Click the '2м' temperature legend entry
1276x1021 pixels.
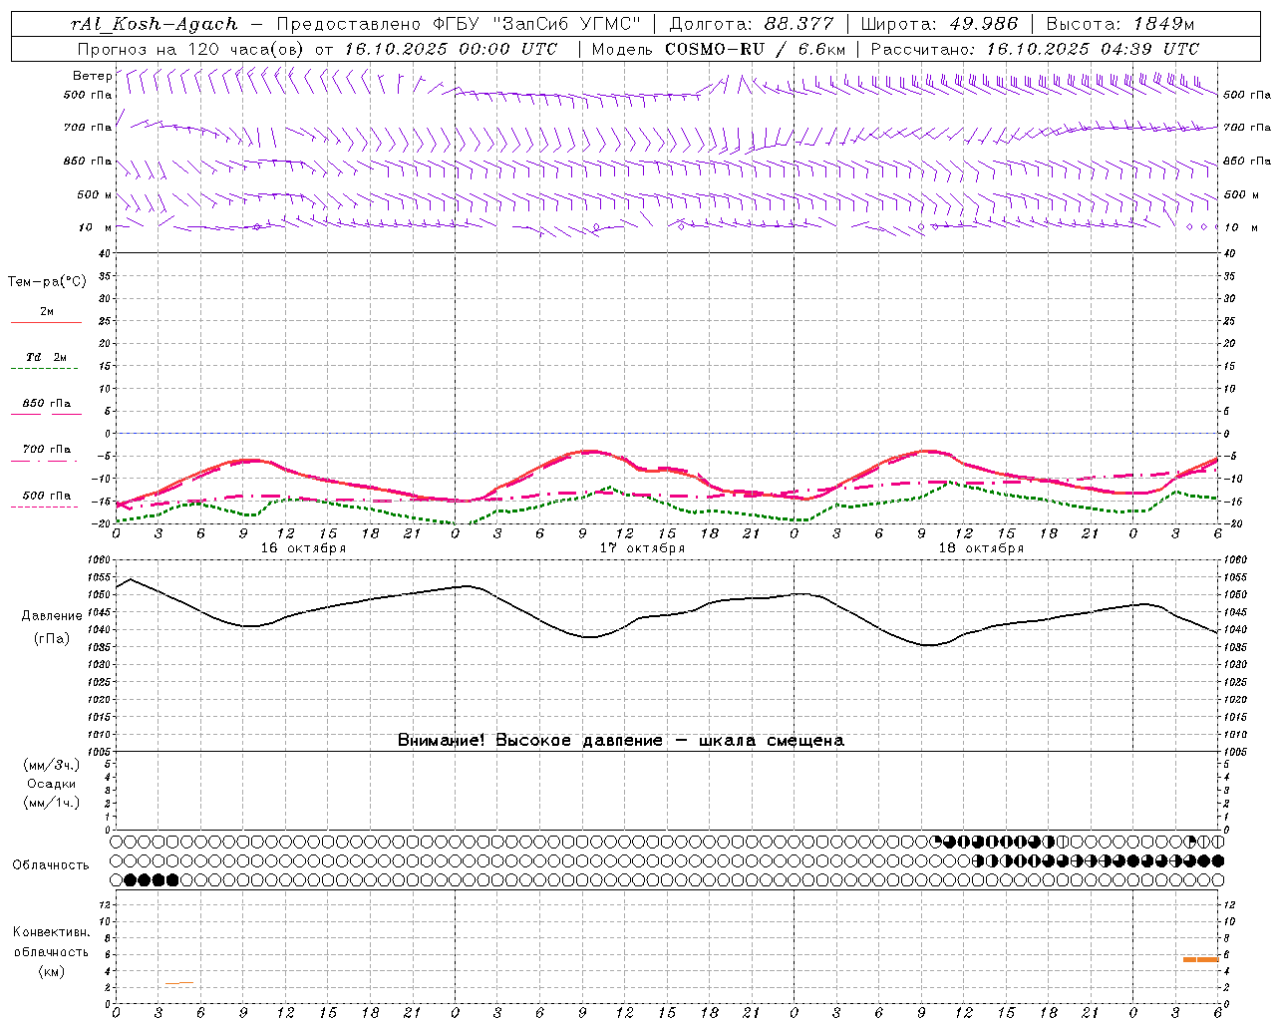click(46, 312)
